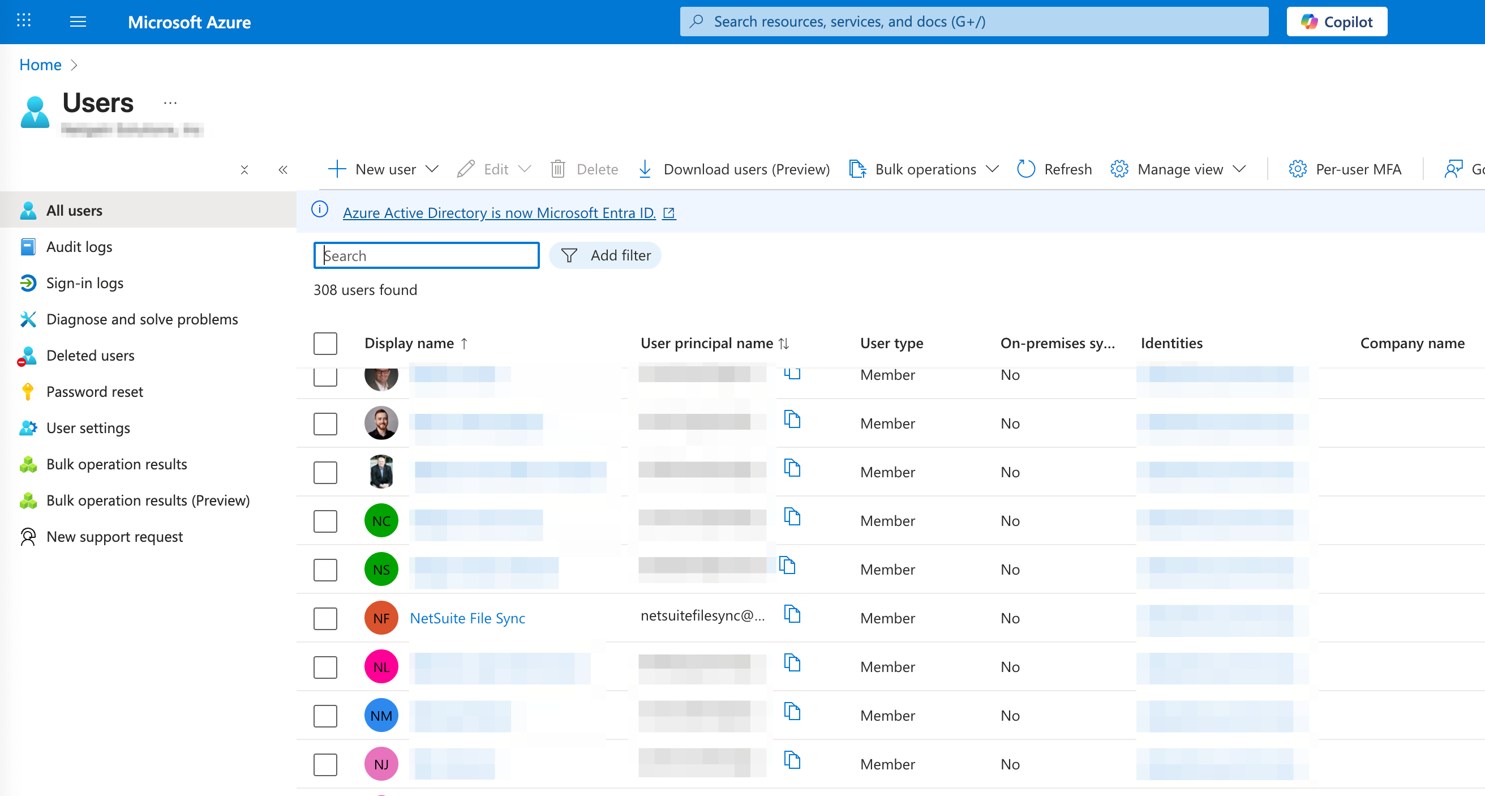
Task: Open Audit logs in sidebar
Action: pyautogui.click(x=80, y=247)
